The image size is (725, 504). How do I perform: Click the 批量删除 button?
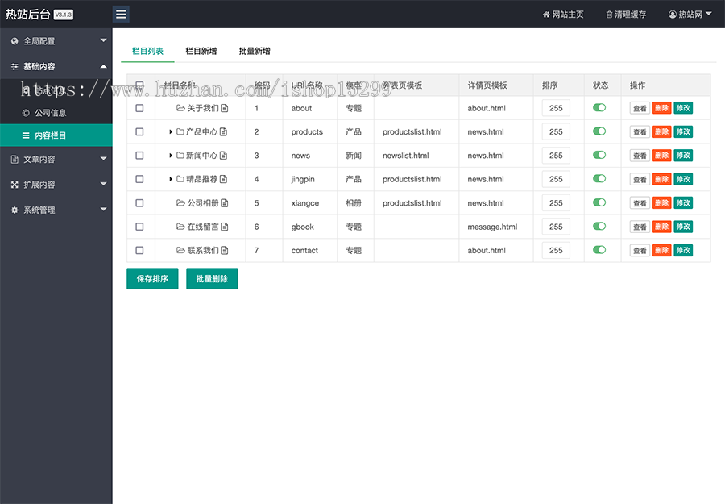[x=212, y=279]
